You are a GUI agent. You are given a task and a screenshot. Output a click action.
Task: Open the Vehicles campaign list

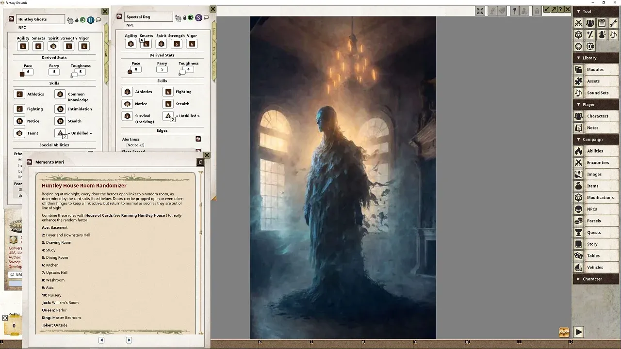tap(596, 267)
